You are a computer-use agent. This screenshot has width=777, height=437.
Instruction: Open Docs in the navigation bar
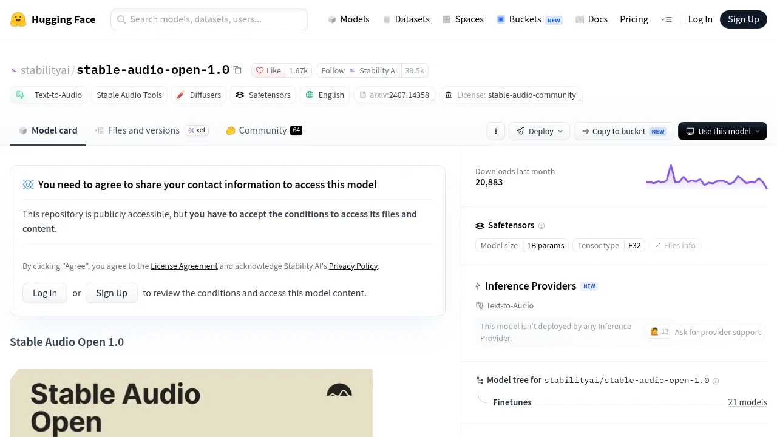click(x=591, y=19)
